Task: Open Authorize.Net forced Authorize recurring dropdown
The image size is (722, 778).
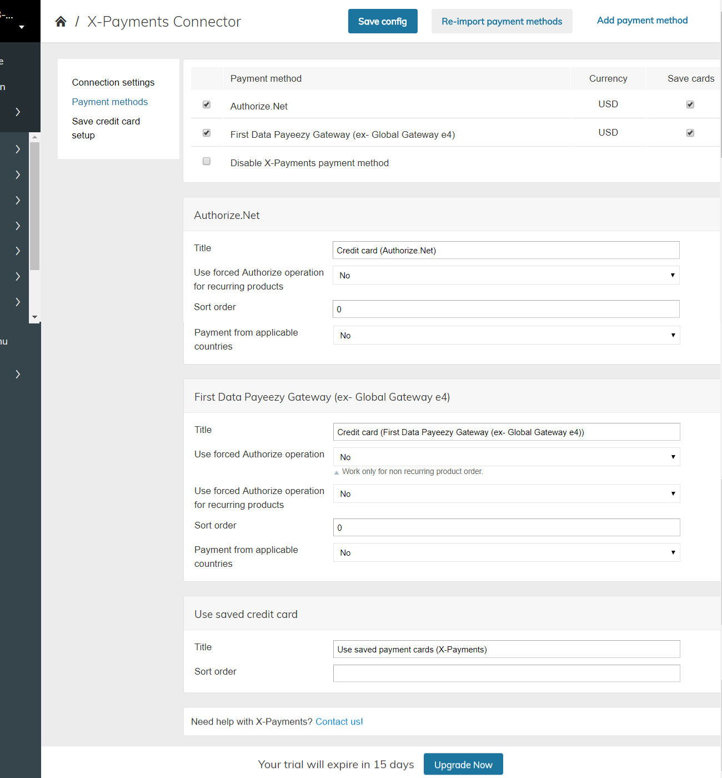Action: [506, 275]
